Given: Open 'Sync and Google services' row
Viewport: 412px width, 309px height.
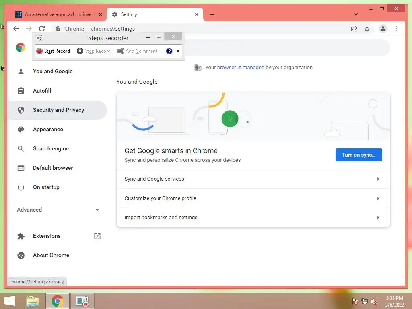Looking at the screenshot, I should [x=253, y=179].
